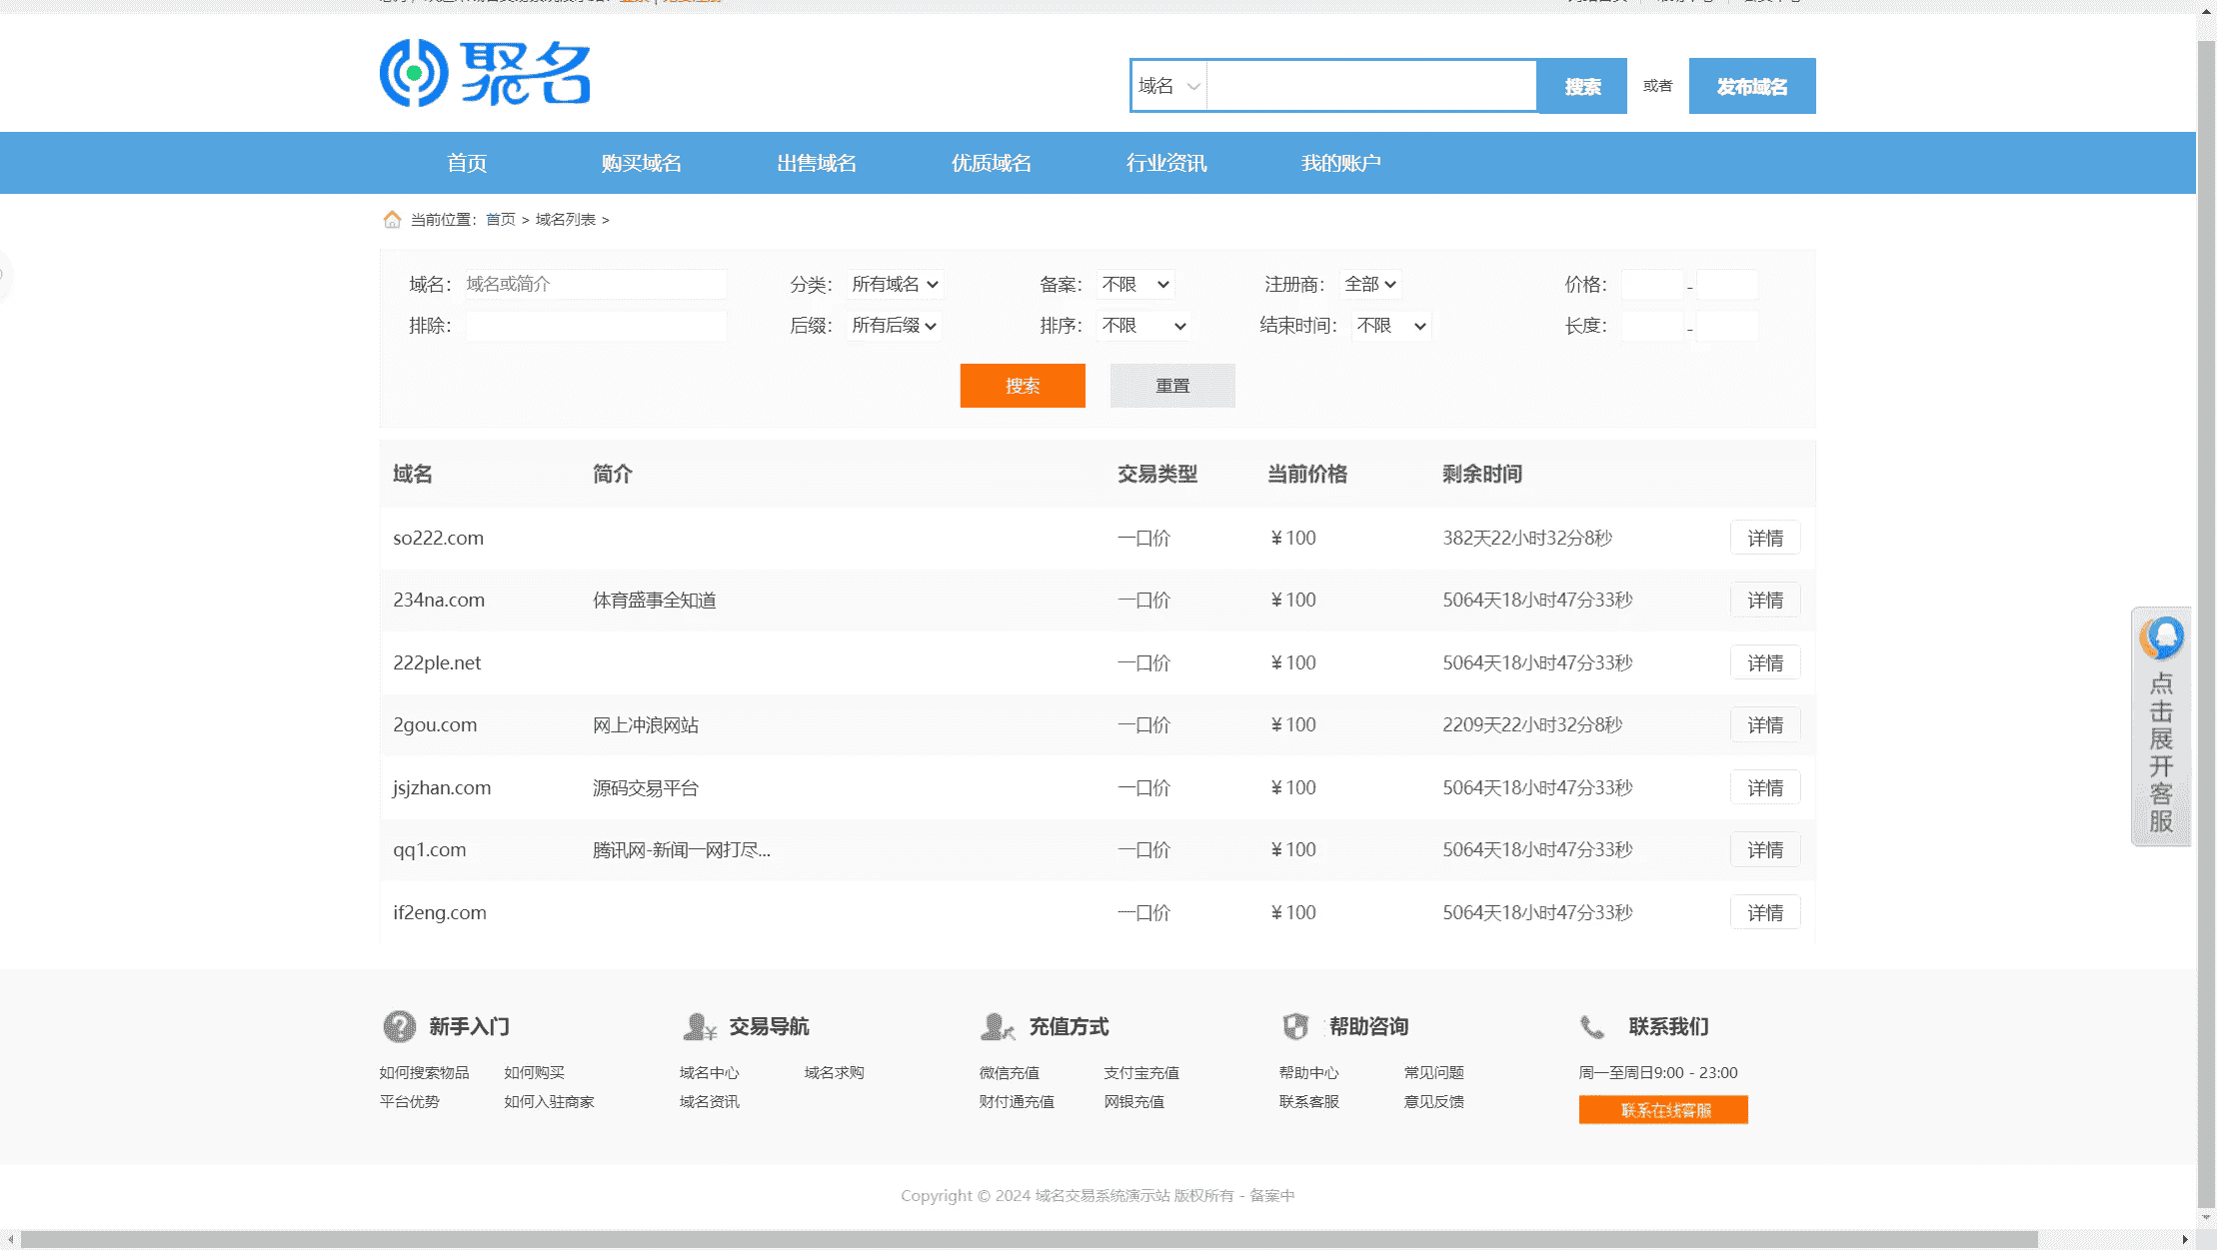This screenshot has height=1250, width=2217.
Task: Click the 交易导航 person icon
Action: coord(699,1026)
